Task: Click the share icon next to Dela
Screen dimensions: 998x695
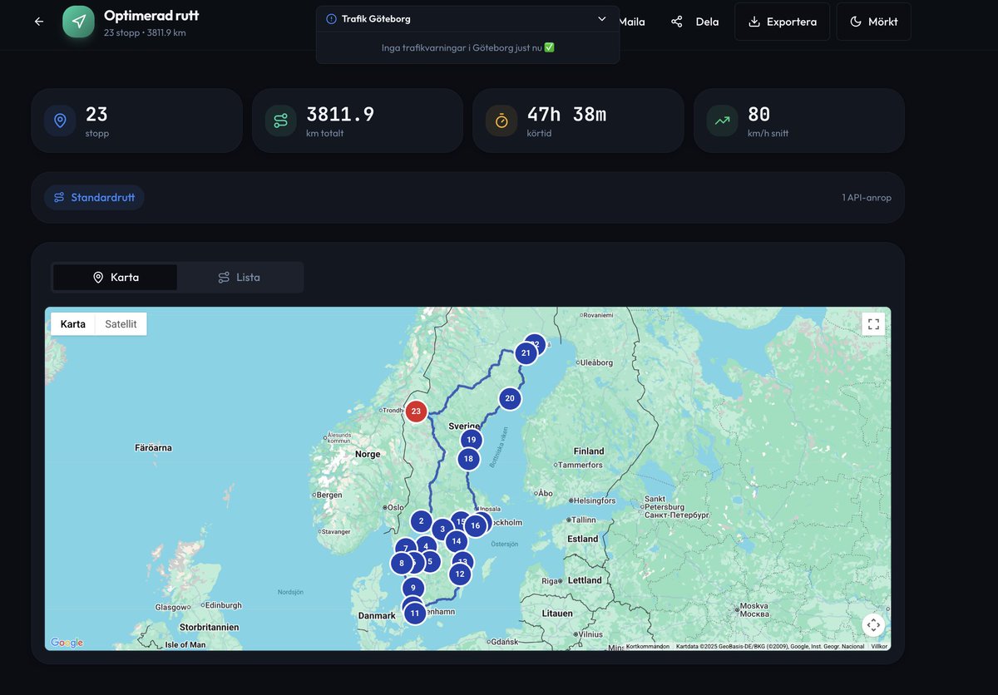Action: coord(676,22)
